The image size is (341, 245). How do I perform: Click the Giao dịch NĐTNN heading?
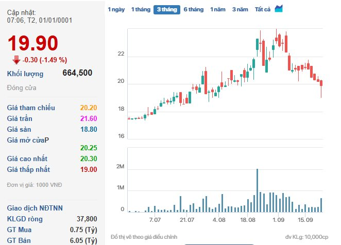(35, 208)
